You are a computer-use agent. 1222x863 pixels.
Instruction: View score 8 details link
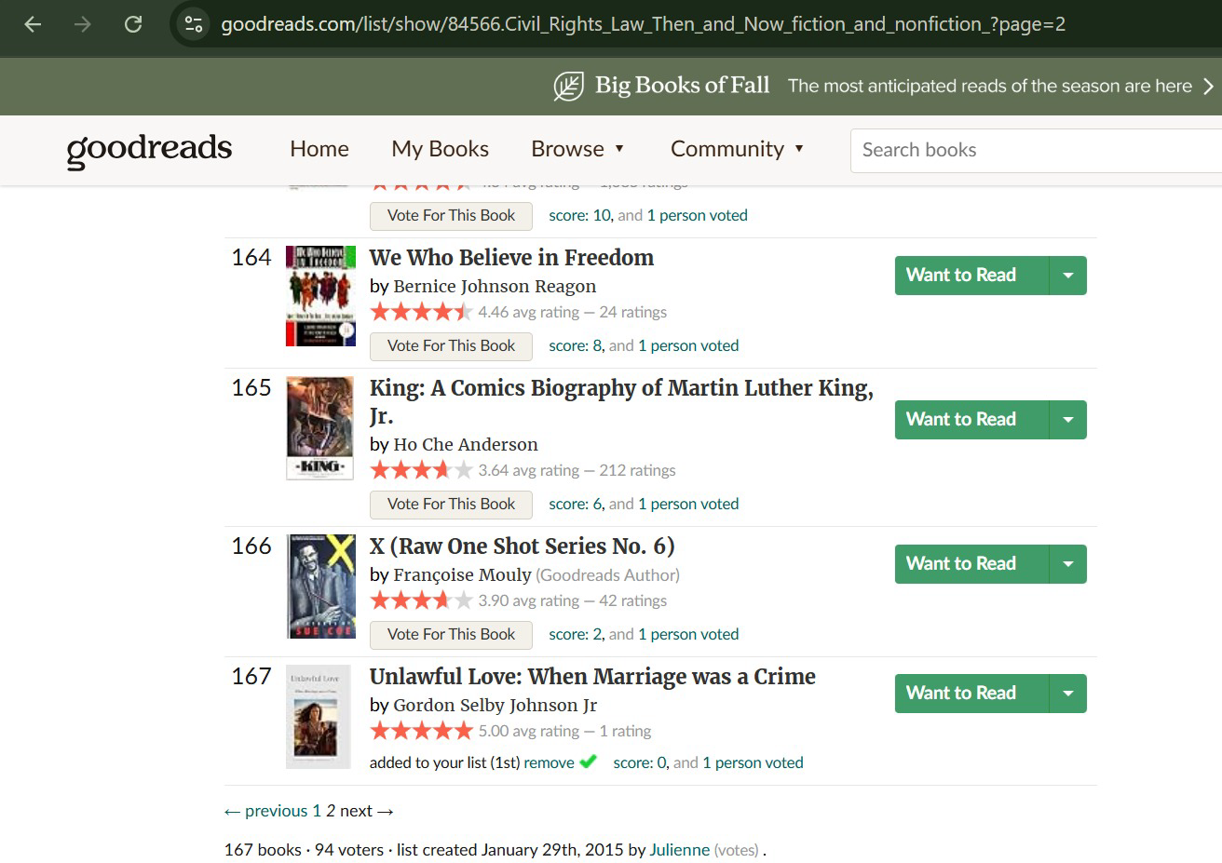click(x=575, y=345)
